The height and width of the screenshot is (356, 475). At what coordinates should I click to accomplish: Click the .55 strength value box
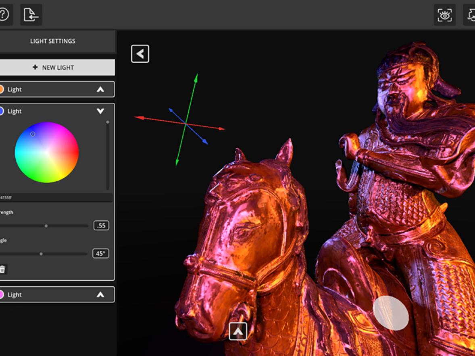[x=101, y=226]
